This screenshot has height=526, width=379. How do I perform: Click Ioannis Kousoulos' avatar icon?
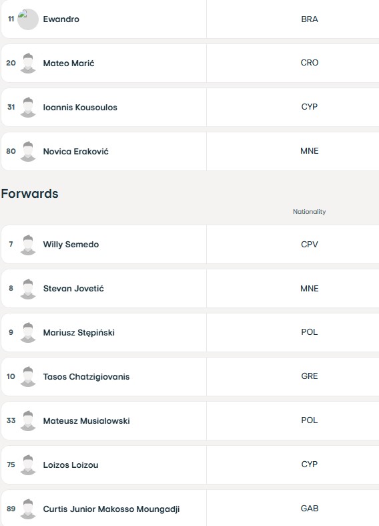click(x=28, y=108)
